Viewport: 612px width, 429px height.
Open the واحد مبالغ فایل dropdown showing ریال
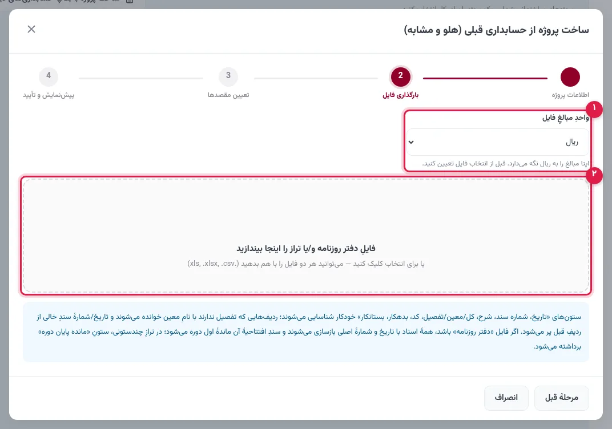point(498,142)
